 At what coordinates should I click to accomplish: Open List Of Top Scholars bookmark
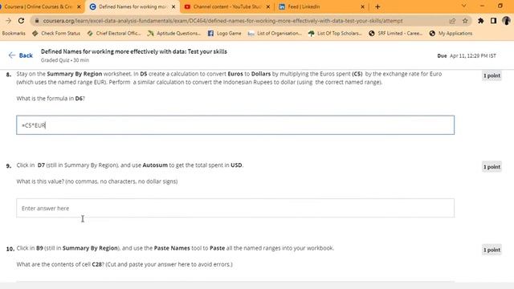335,34
